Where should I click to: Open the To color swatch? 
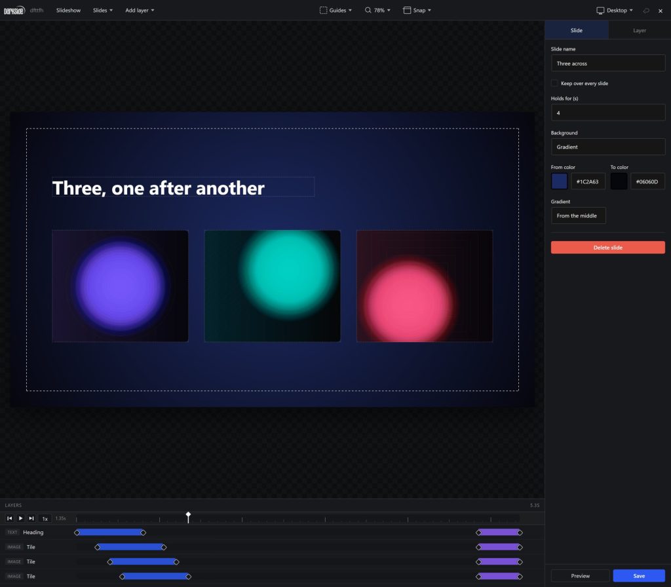point(619,181)
